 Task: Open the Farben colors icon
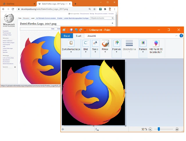pos(143,43)
